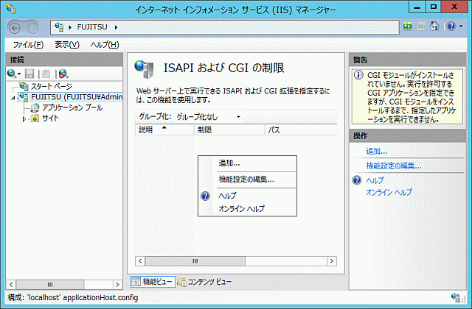Click the status bar network icon at the bottom right
This screenshot has width=472, height=309.
click(456, 297)
